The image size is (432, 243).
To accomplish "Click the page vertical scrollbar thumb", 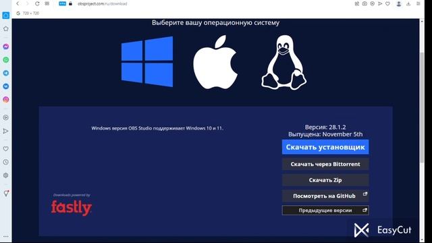I will point(422,107).
